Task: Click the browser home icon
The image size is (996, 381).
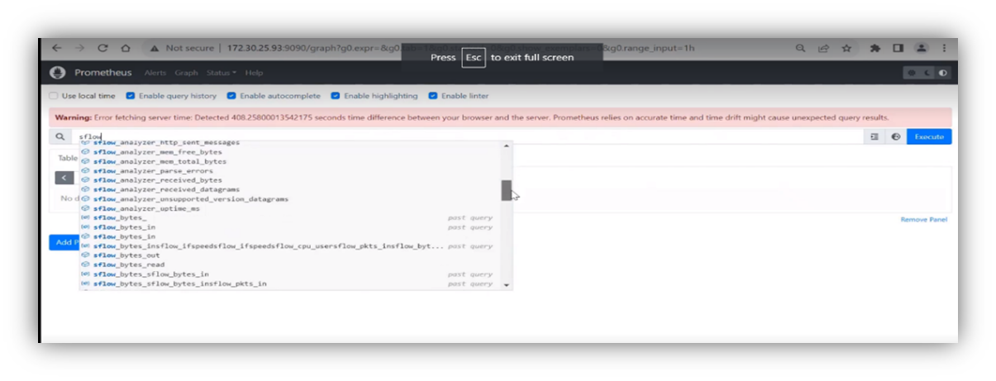Action: (x=126, y=49)
